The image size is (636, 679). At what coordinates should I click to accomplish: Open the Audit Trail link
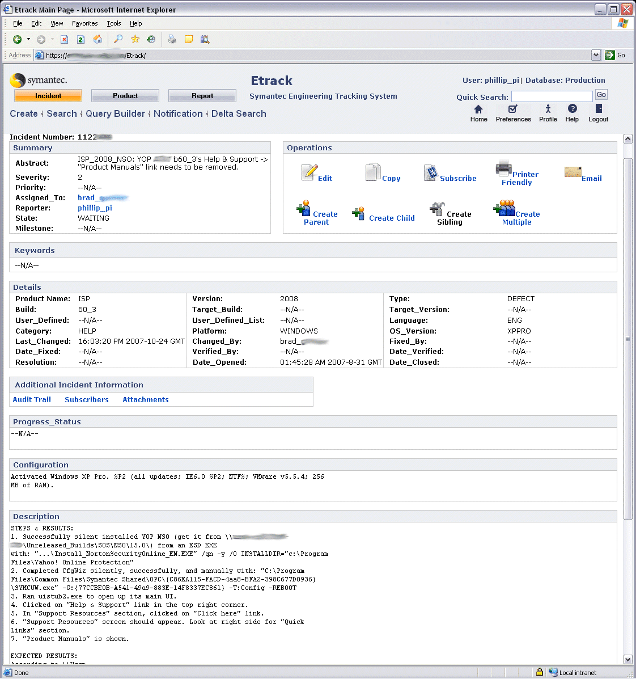(32, 400)
